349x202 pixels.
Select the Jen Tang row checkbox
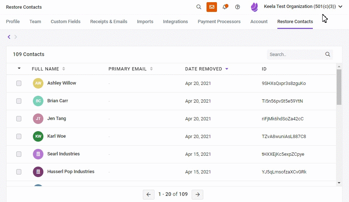coord(19,119)
